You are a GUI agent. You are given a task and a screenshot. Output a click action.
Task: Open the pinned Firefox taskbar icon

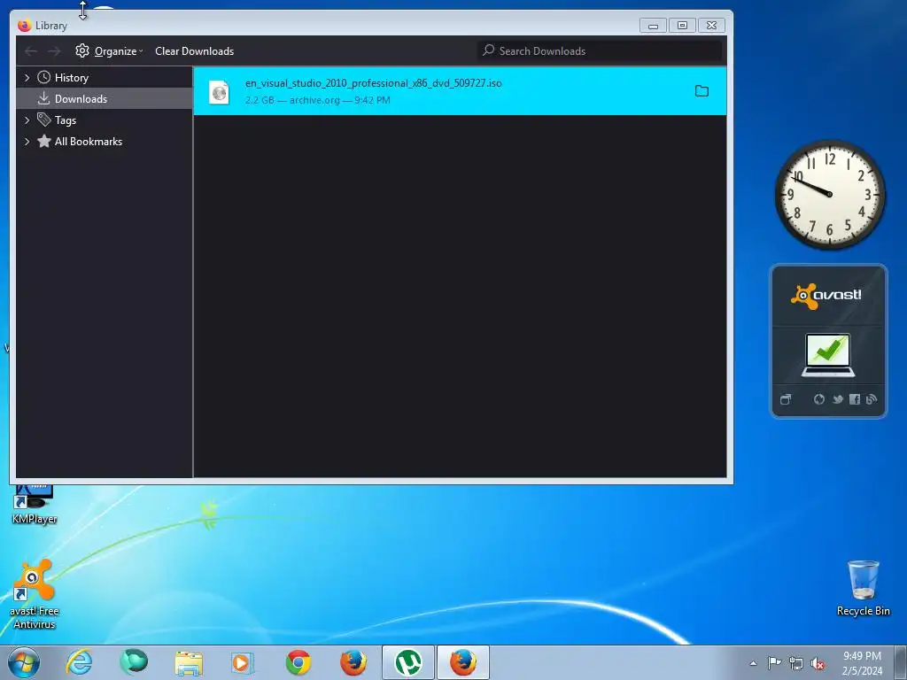point(353,662)
